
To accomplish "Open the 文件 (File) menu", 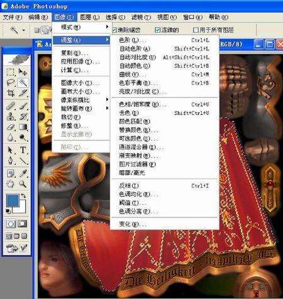I will pos(13,17).
